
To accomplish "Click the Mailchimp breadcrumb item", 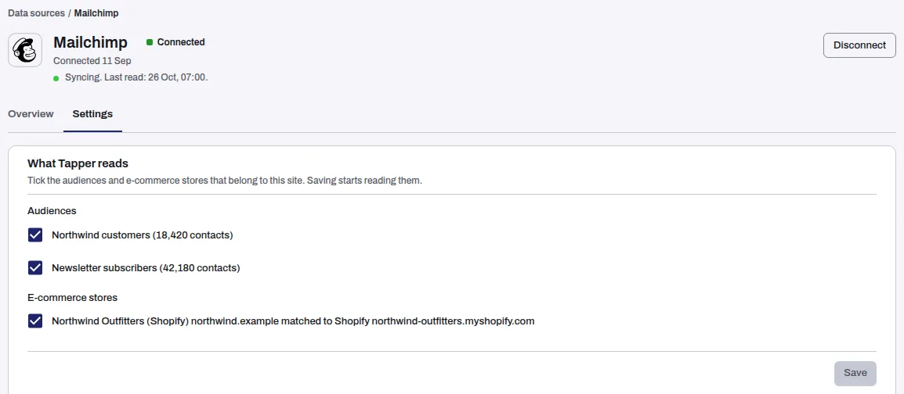I will [x=96, y=13].
